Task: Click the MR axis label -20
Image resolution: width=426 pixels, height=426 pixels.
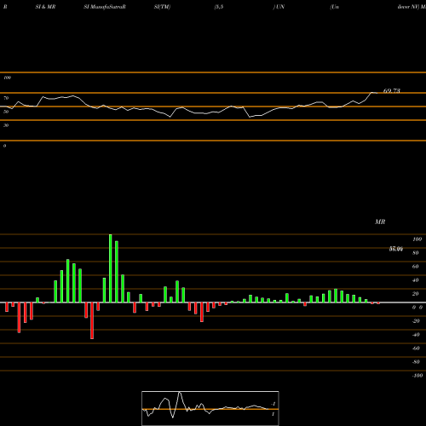Action: (416, 321)
